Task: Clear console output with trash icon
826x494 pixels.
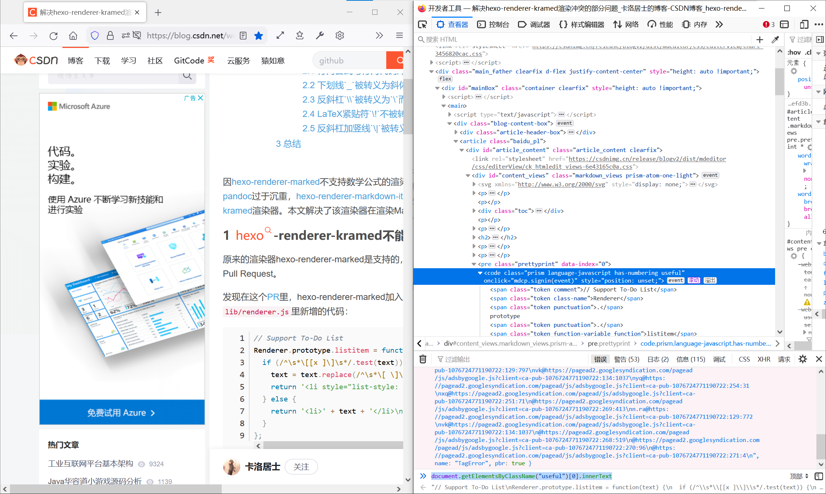Action: pos(423,359)
